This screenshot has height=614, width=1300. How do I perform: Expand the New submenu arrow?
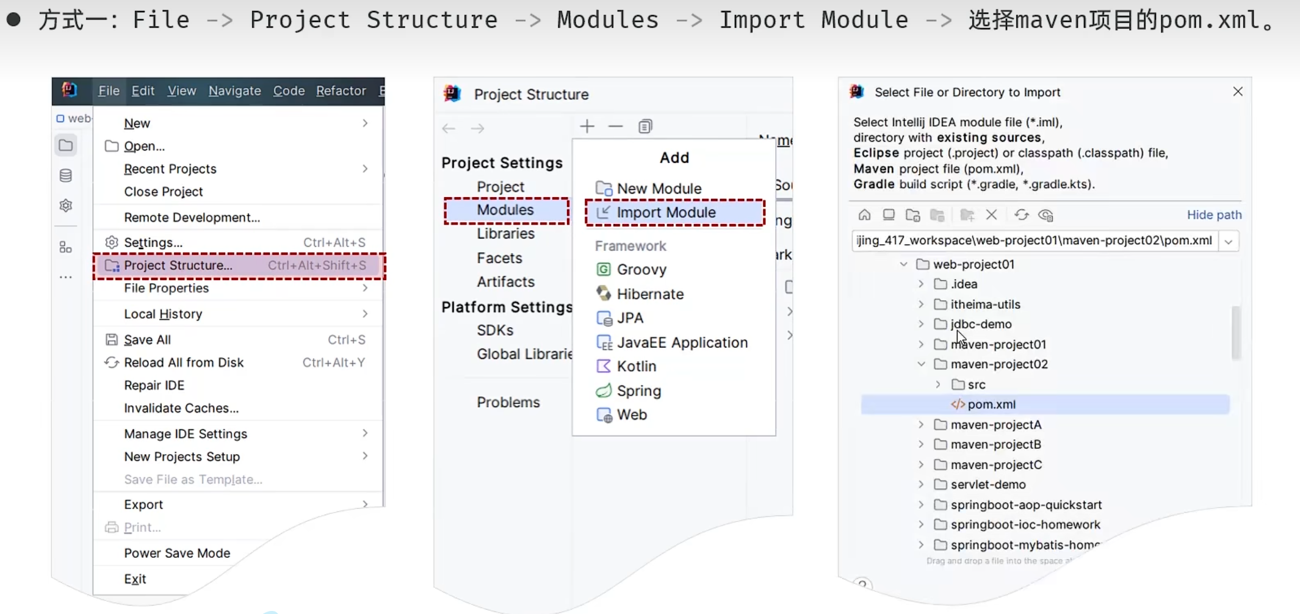click(365, 123)
